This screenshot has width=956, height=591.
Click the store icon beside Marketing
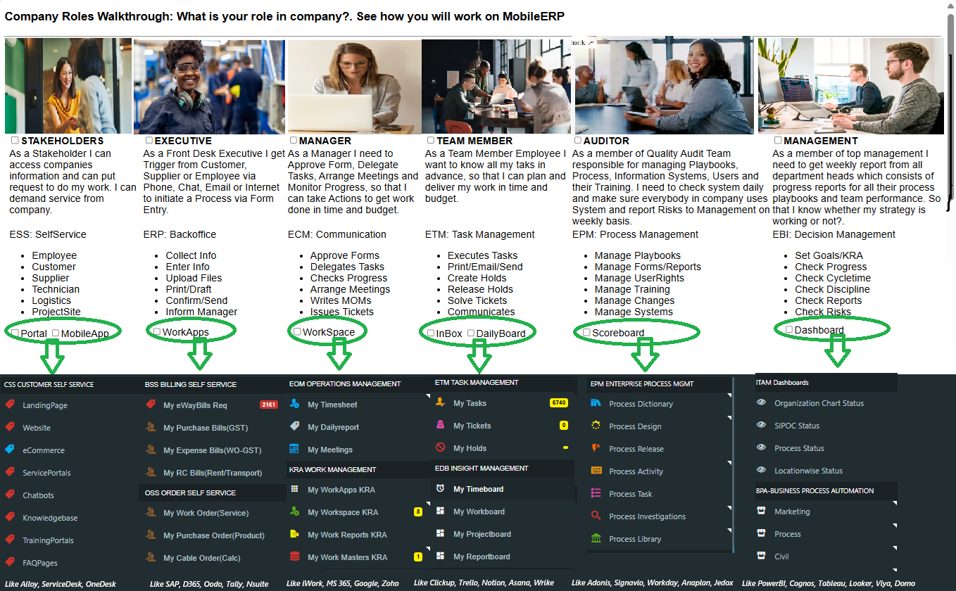coord(761,511)
